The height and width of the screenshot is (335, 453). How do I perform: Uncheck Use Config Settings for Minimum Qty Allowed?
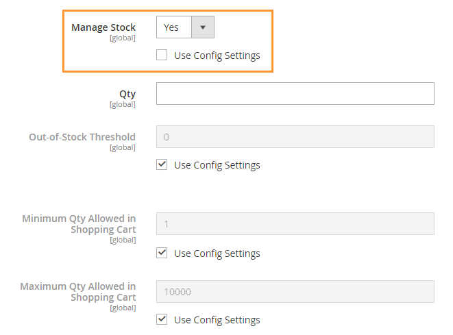point(162,253)
